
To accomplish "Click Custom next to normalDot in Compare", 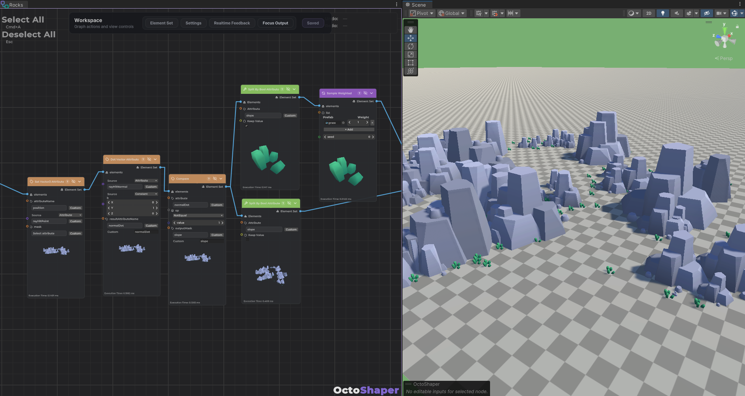I will click(x=217, y=205).
